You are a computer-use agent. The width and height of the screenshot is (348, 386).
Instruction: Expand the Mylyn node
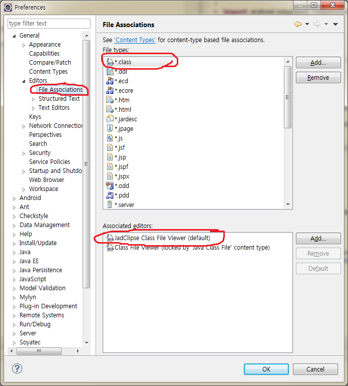point(14,298)
